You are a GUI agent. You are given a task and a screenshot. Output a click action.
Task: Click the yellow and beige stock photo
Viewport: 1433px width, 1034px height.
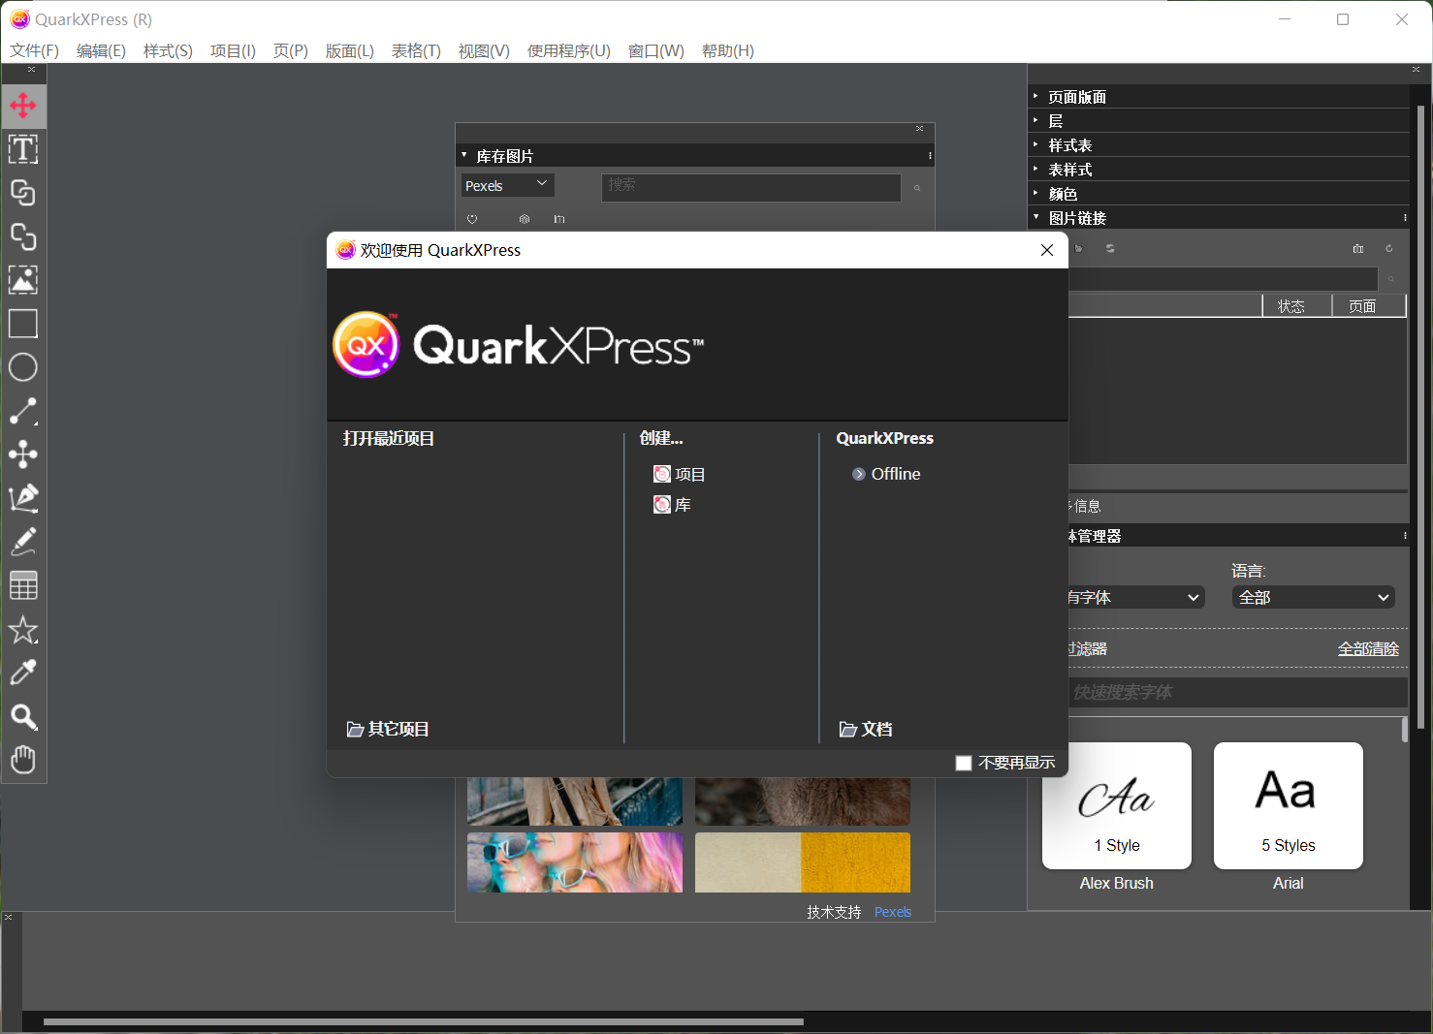click(x=803, y=862)
